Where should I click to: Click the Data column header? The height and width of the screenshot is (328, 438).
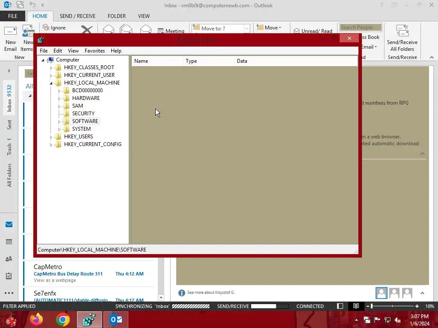[x=296, y=61]
